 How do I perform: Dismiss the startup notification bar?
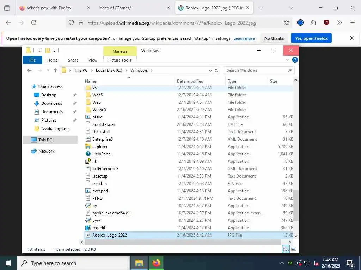pos(352,38)
